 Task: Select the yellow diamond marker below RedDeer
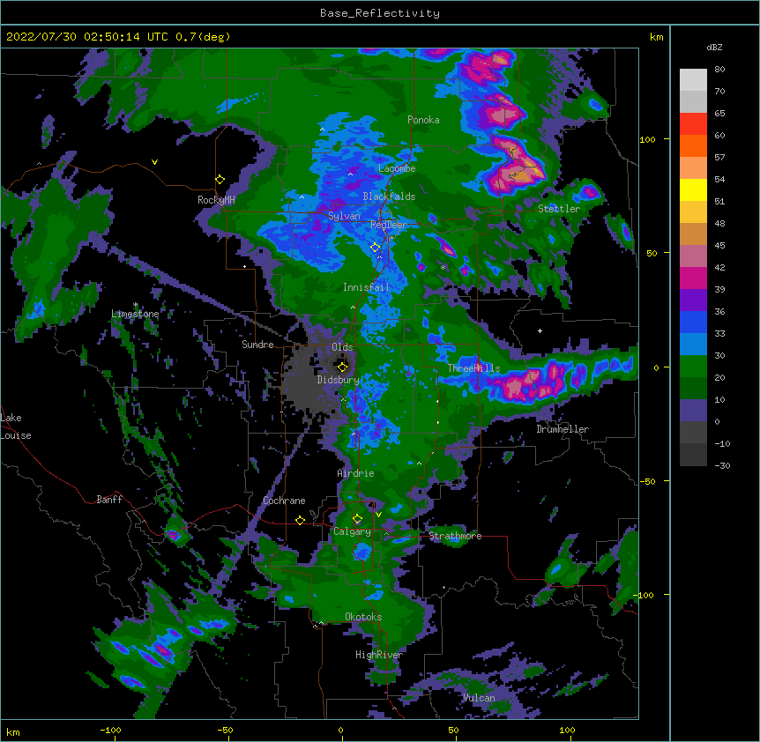pos(375,248)
